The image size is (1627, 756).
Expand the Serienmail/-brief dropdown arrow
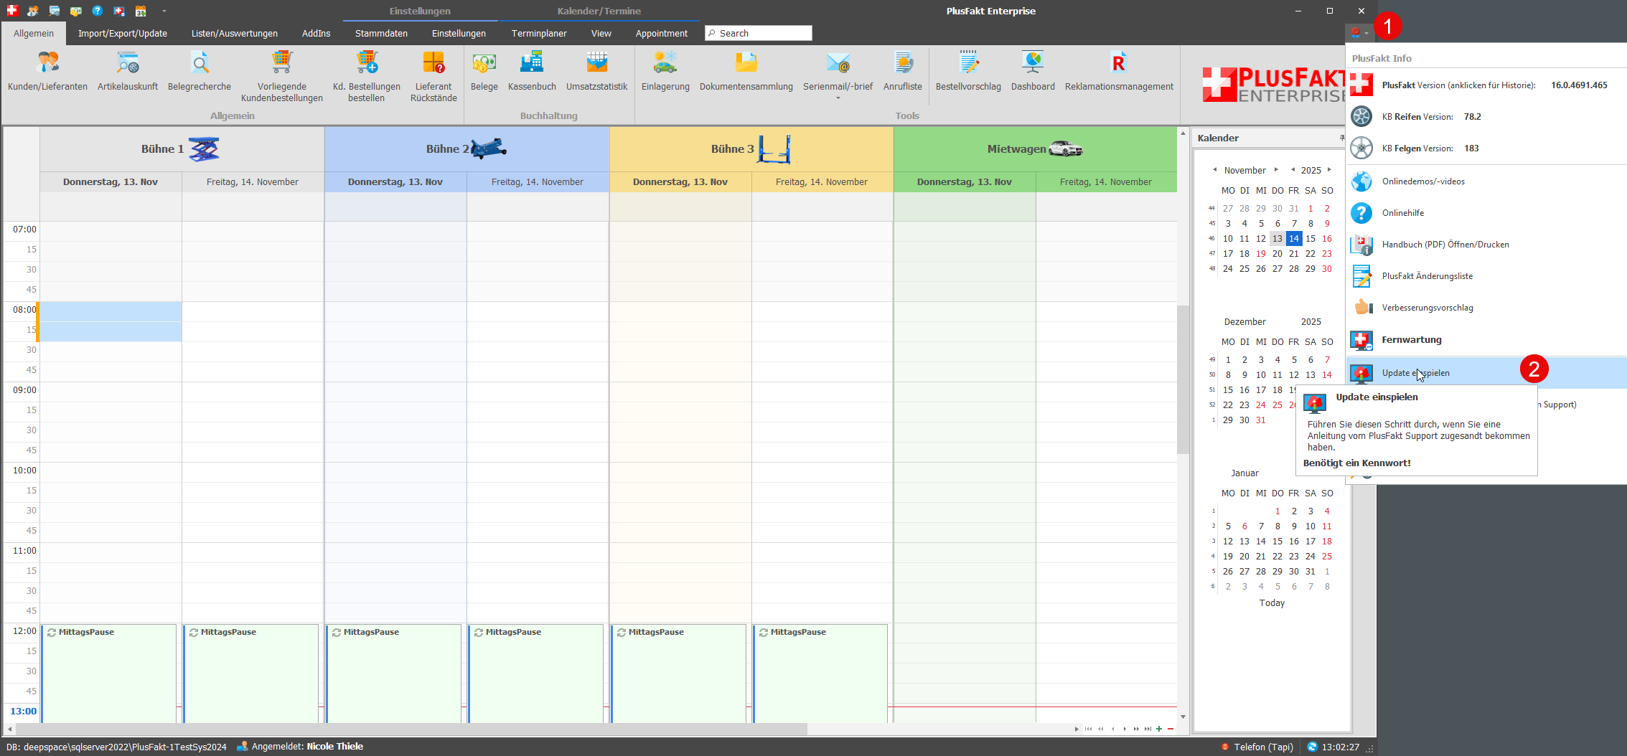(838, 98)
